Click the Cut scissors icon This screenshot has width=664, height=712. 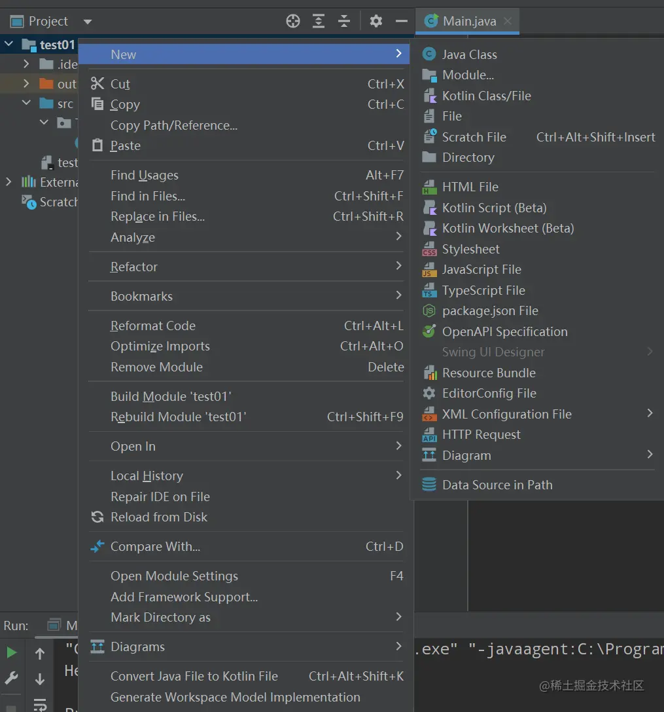97,84
